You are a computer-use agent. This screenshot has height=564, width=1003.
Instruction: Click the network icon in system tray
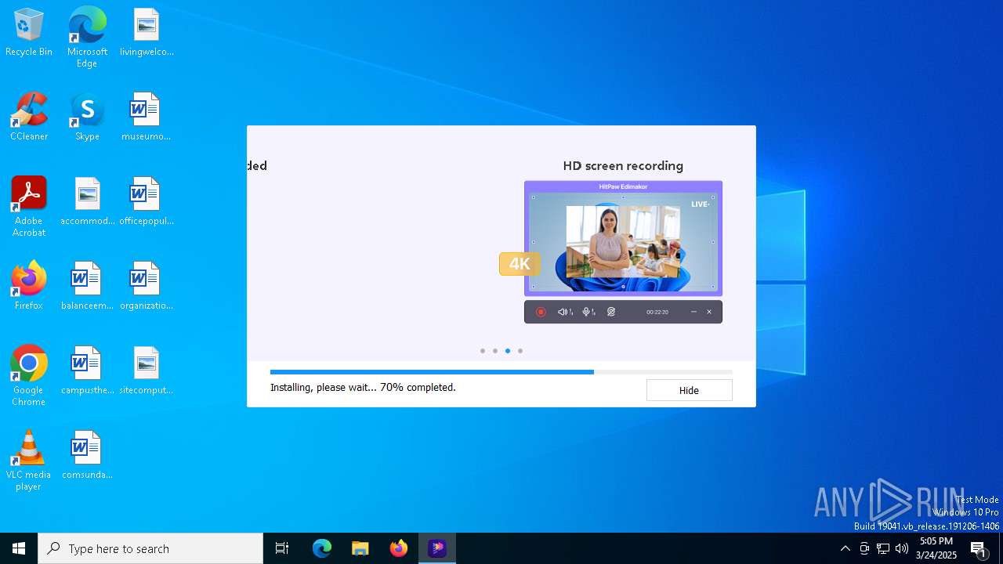point(883,548)
